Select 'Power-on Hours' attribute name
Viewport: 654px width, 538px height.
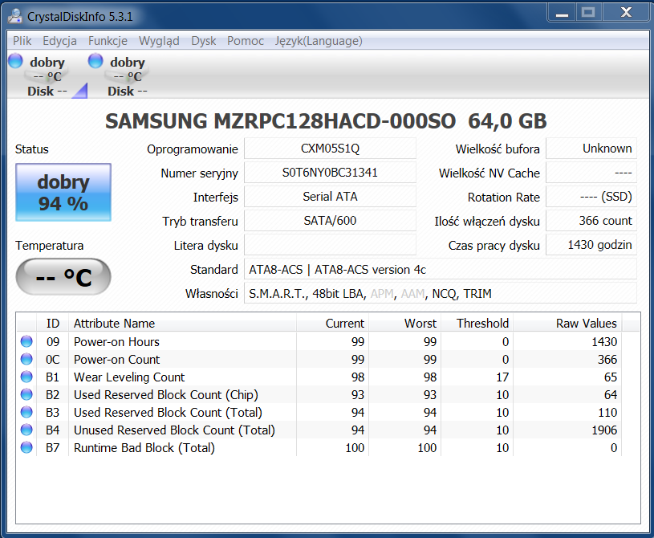tap(116, 342)
